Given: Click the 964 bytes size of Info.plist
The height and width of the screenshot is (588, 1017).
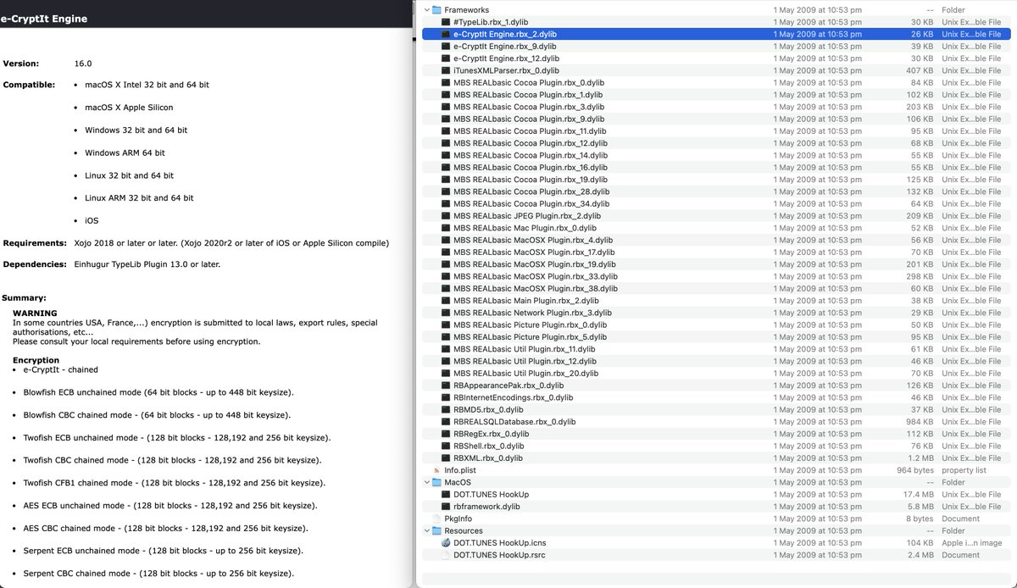Looking at the screenshot, I should point(915,470).
